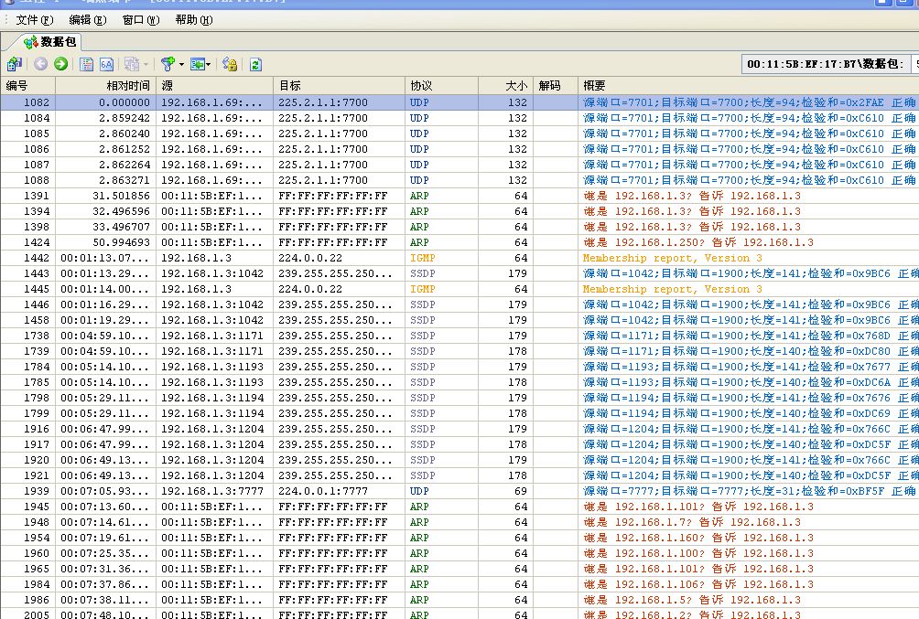Click the export packets icon in toolbar

click(15, 64)
